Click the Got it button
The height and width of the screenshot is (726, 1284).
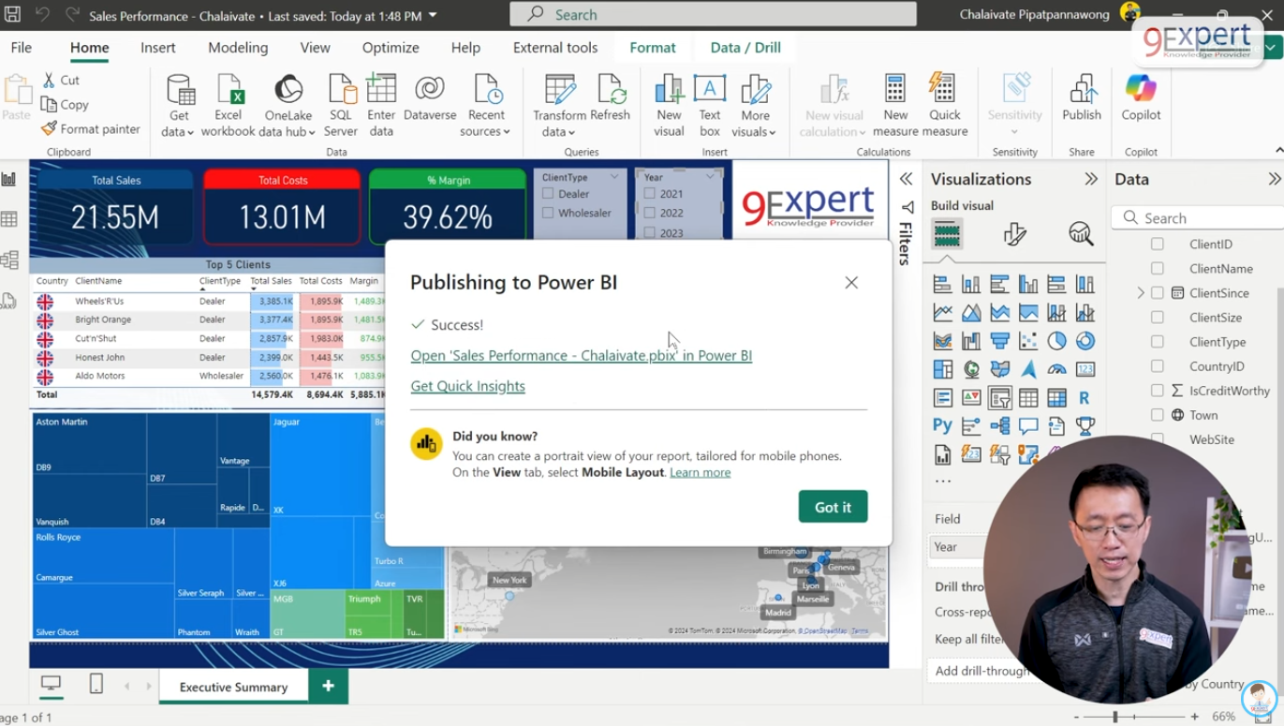tap(833, 507)
